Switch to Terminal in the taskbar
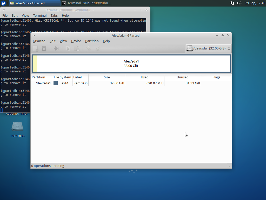The width and height of the screenshot is (266, 200). click(x=87, y=3)
